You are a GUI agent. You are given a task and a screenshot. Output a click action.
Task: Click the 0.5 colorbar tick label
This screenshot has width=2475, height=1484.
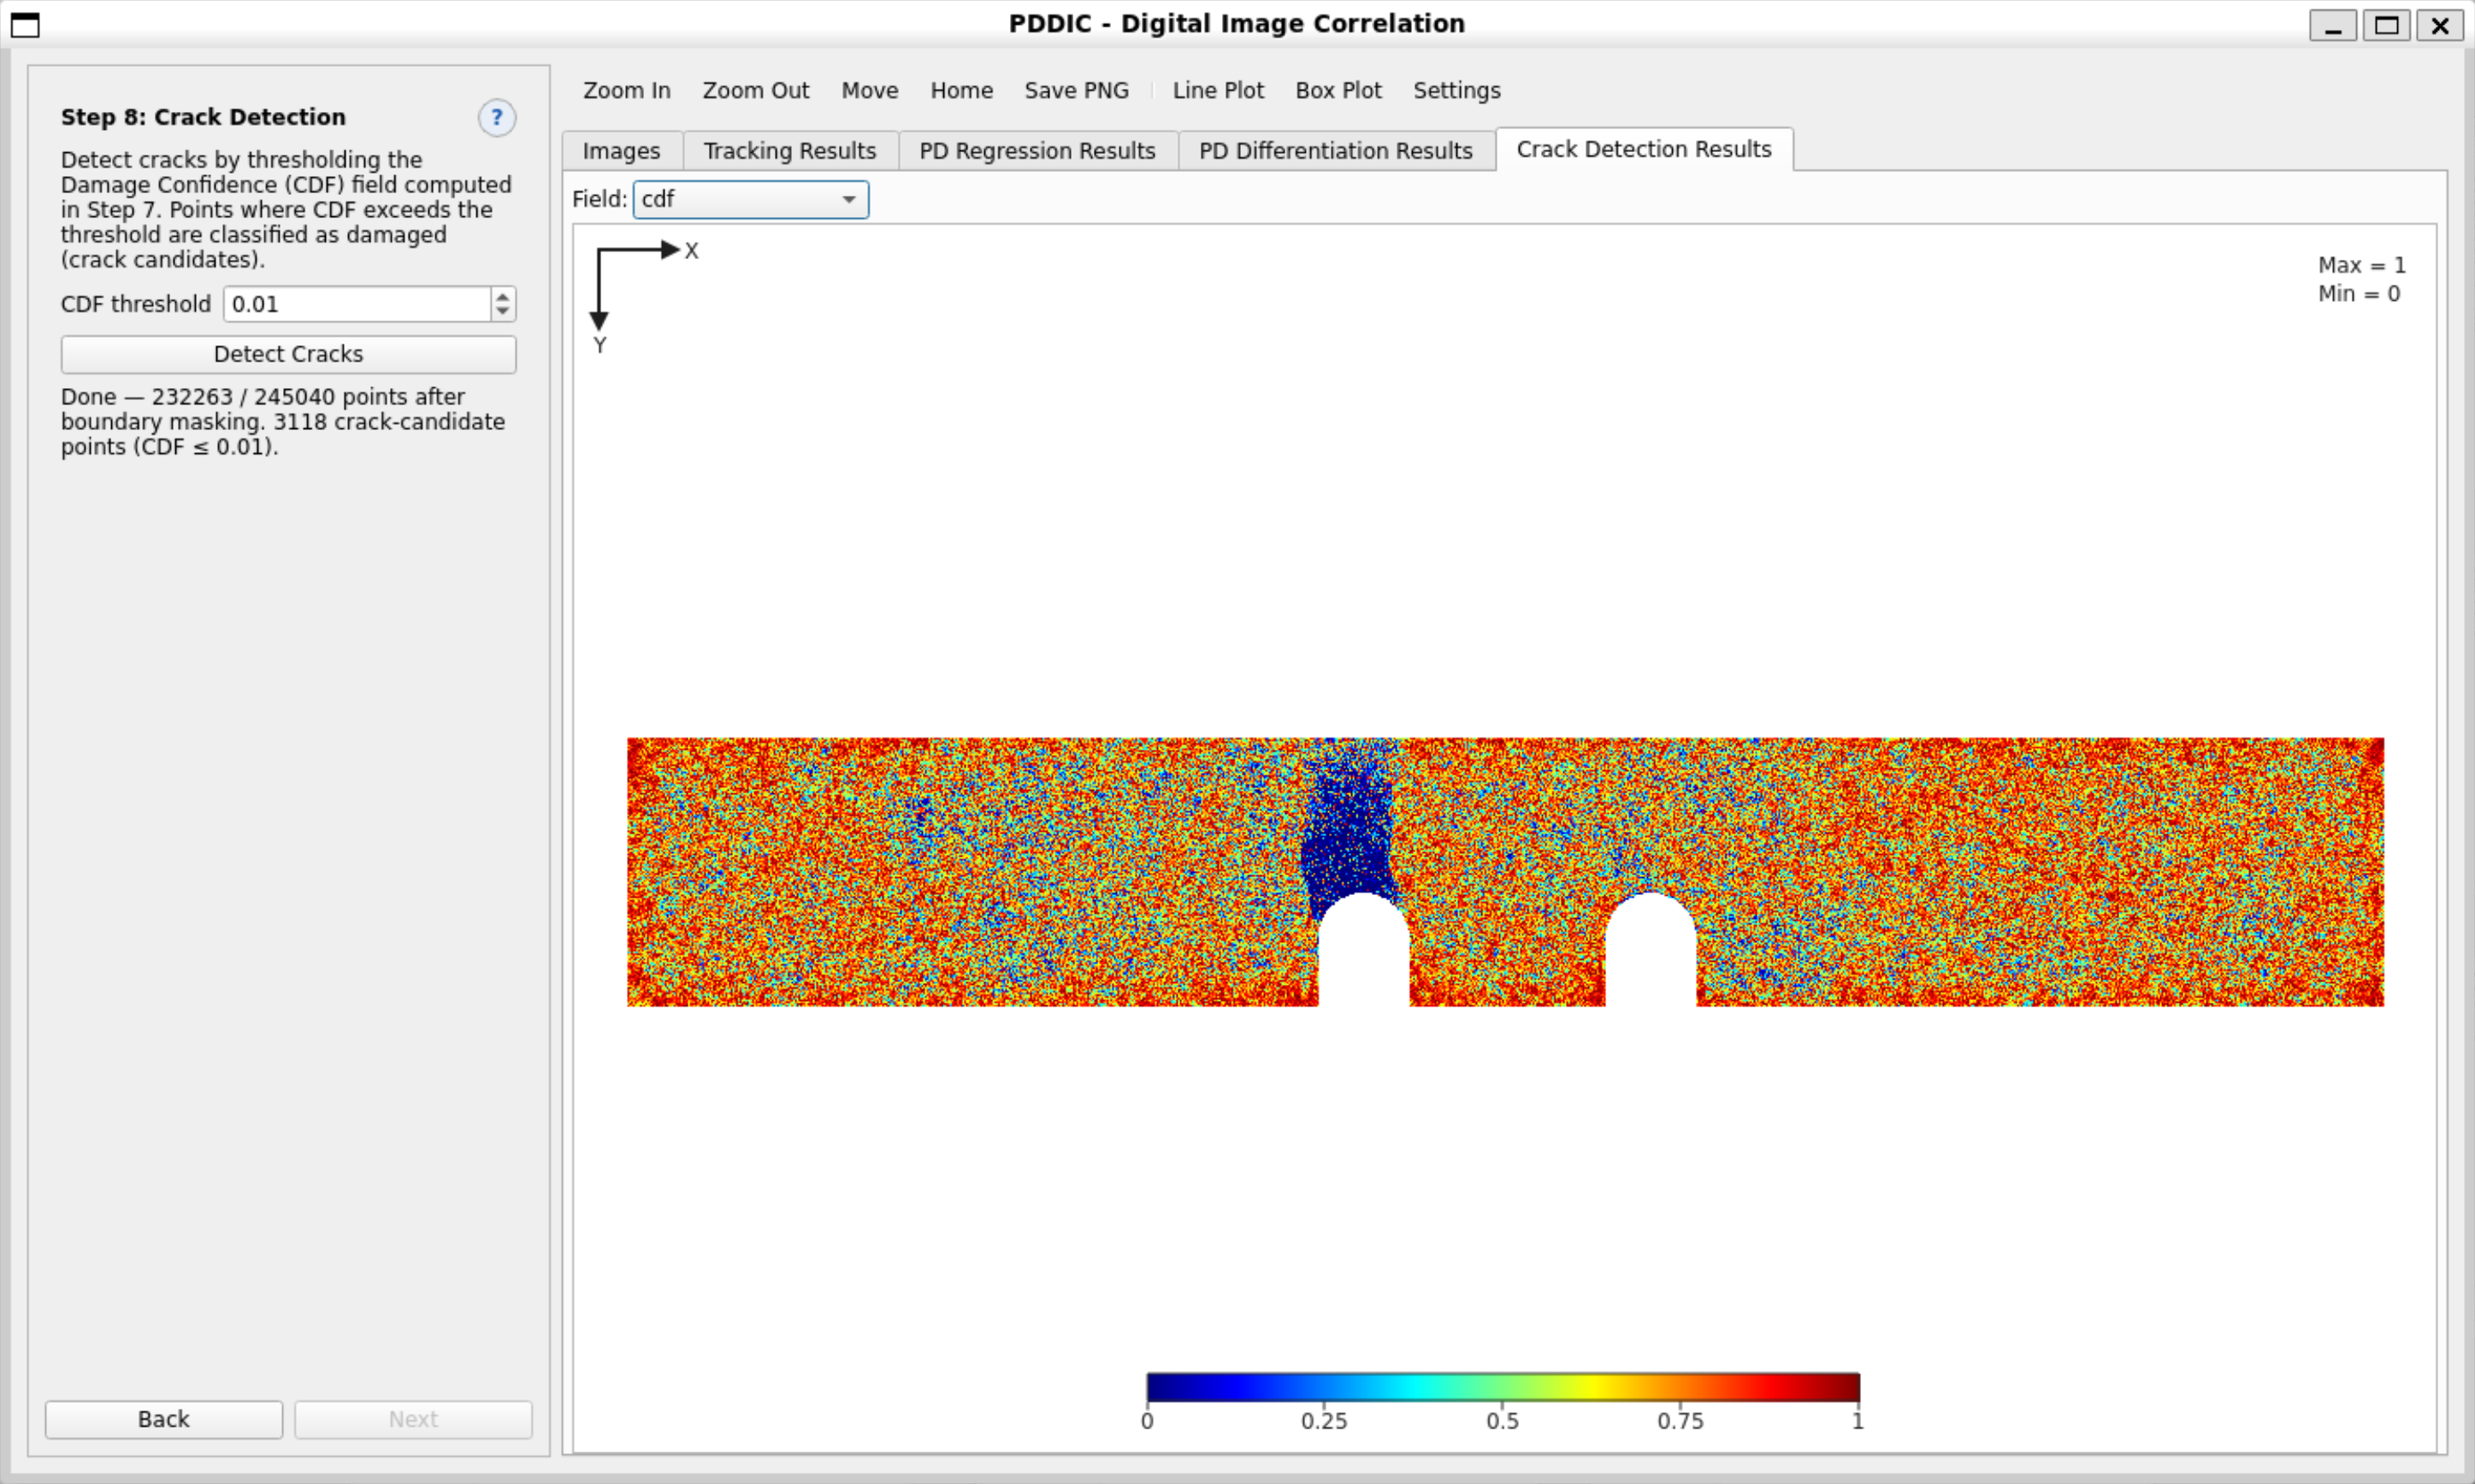click(1502, 1421)
